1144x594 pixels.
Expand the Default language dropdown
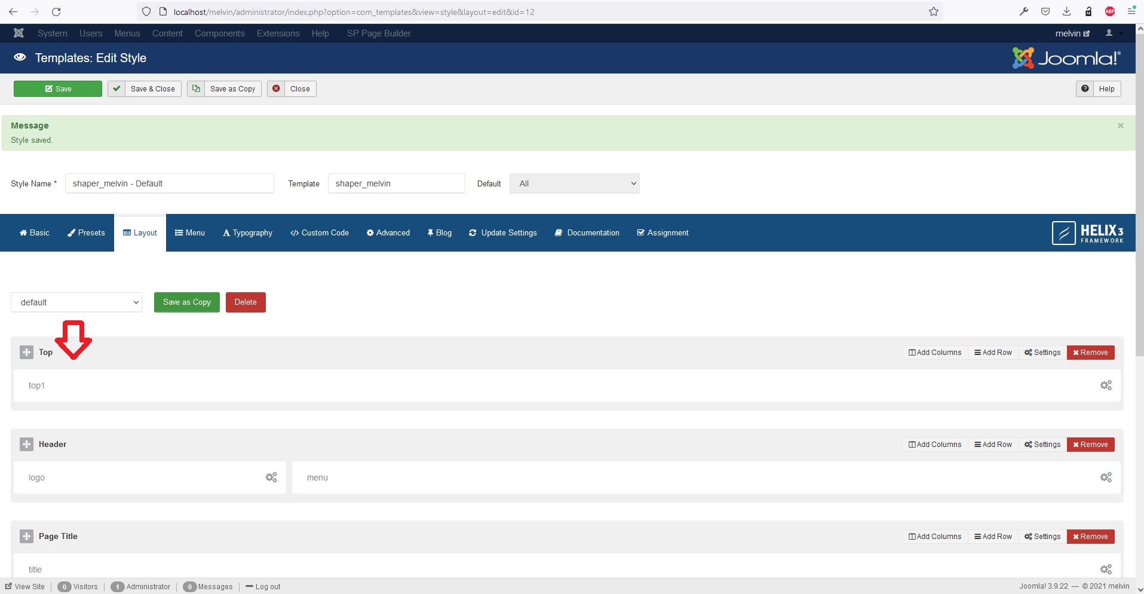point(574,183)
